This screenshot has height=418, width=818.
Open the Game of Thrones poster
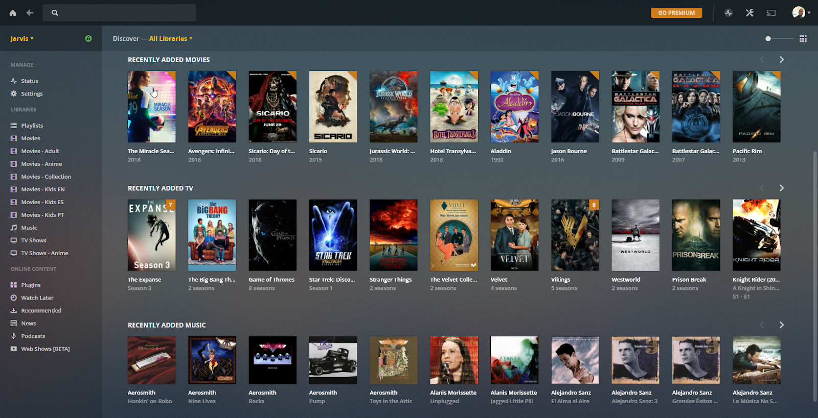[272, 235]
